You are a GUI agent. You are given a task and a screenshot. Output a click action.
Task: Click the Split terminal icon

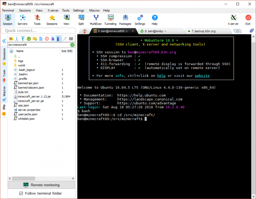pyautogui.click(x=81, y=19)
